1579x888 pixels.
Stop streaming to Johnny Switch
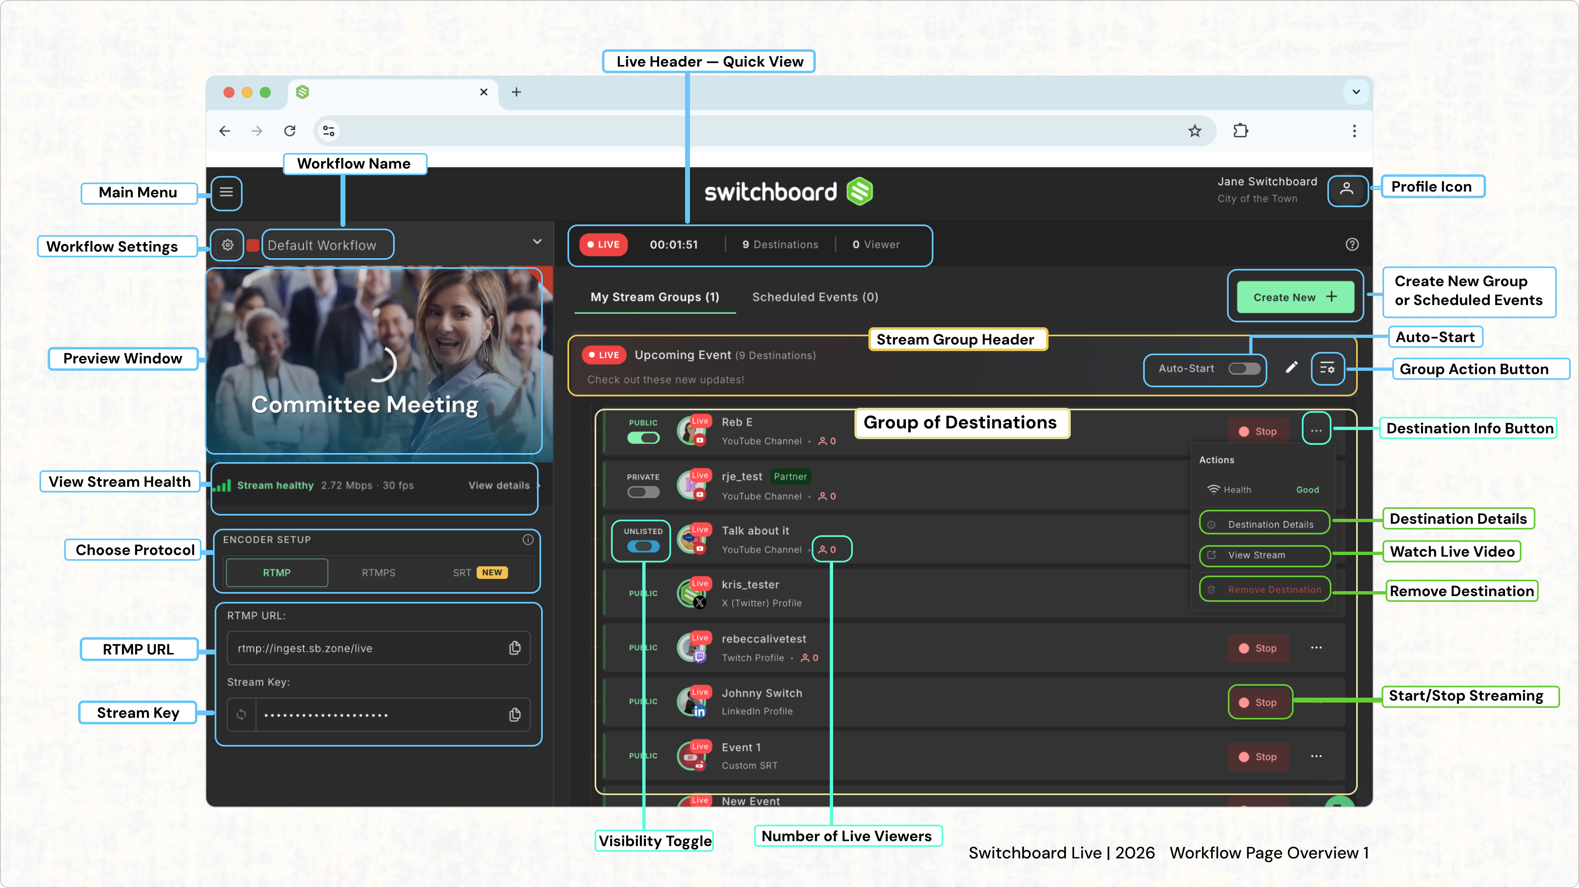click(1258, 702)
